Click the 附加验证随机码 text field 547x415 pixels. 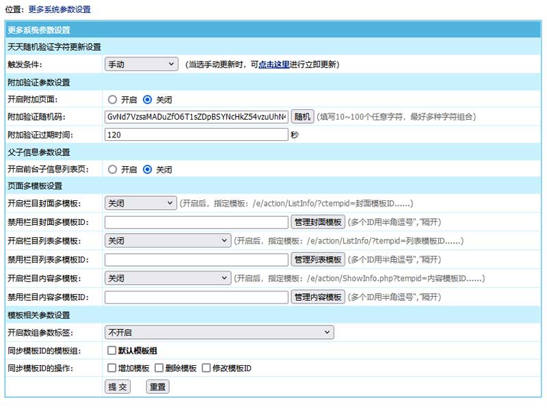tap(196, 117)
